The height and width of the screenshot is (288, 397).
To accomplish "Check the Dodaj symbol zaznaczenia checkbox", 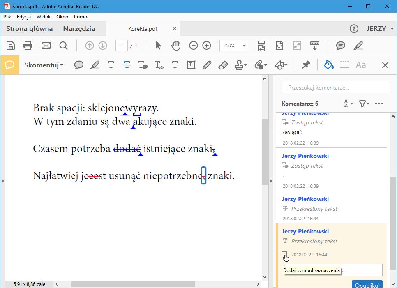I will point(285,254).
